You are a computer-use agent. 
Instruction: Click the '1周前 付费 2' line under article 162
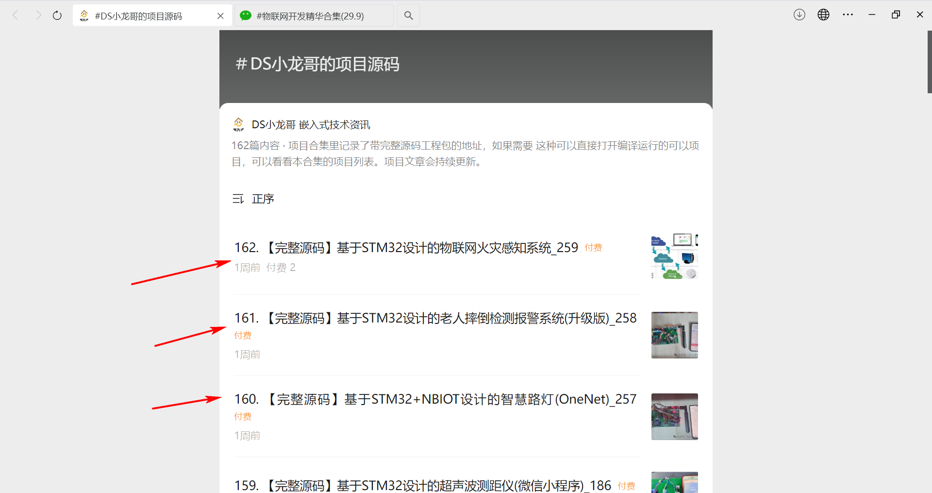coord(265,267)
